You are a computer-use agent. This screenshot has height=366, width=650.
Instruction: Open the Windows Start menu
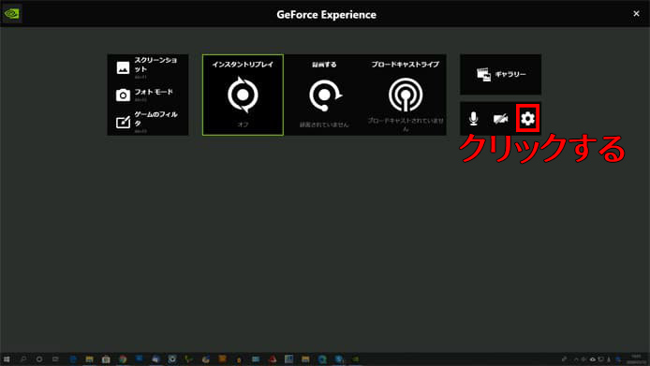[7, 359]
